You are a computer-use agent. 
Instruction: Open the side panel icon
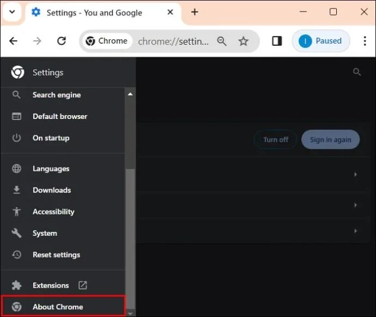click(277, 41)
